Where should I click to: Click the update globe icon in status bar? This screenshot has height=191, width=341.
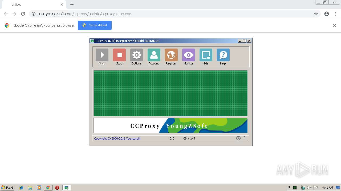(x=238, y=138)
